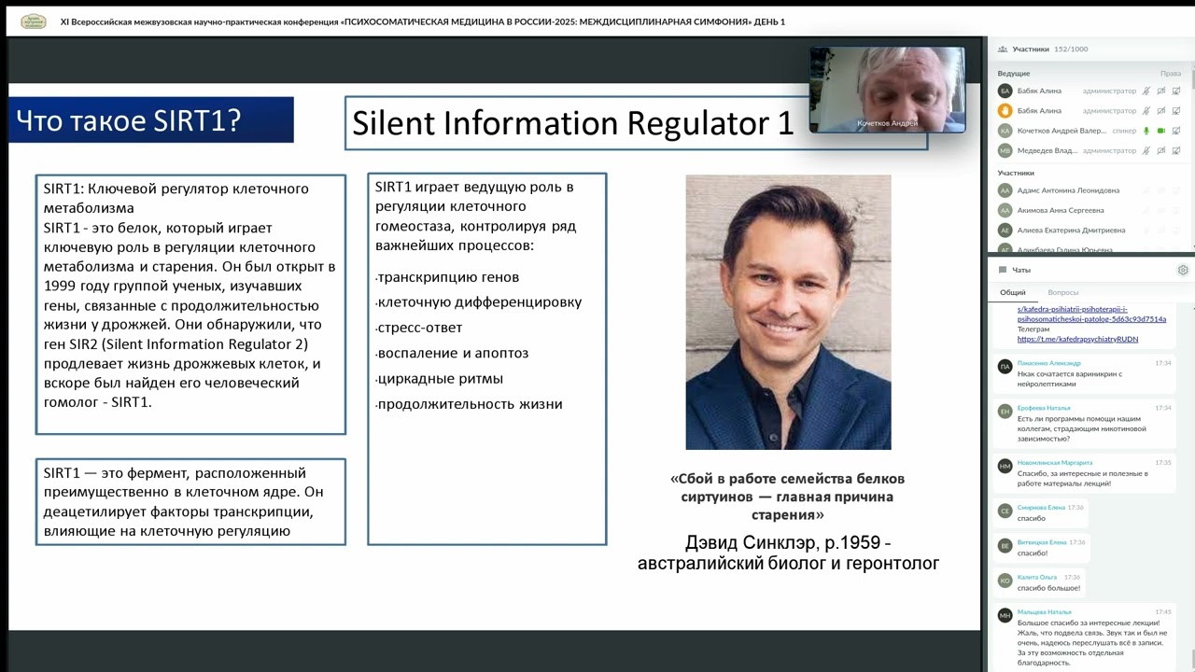The height and width of the screenshot is (672, 1195).
Task: Toggle muted microphone in БА-avatar Бабяк Алина row
Action: coord(1146,91)
